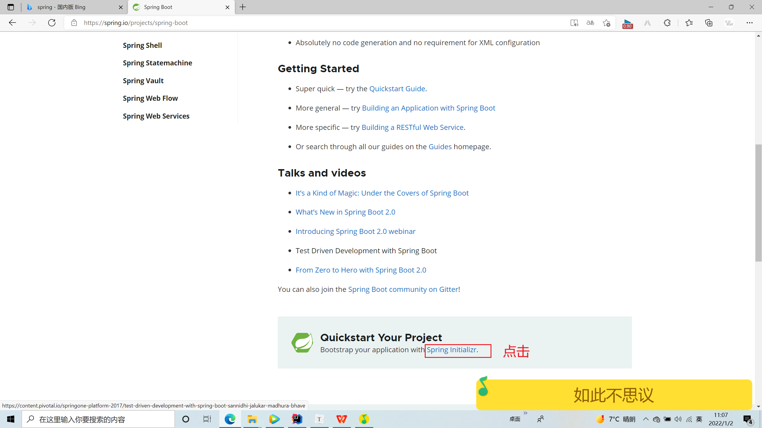
Task: Open Test Driven Development with Spring Boot
Action: (366, 251)
